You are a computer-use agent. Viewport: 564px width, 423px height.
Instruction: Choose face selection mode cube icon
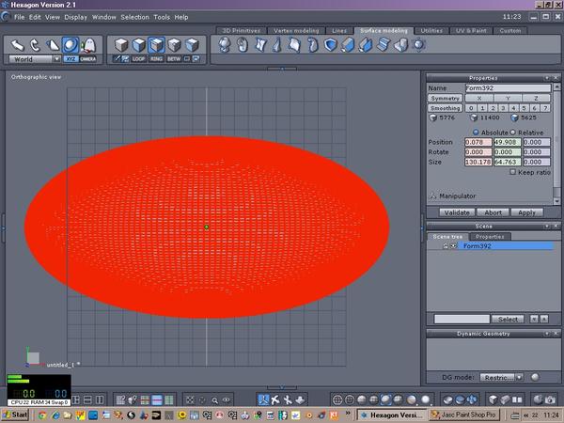(139, 46)
